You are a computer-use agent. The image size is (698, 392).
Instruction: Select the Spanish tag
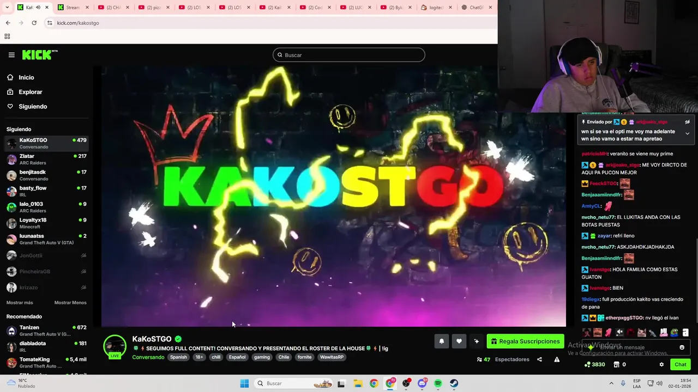pyautogui.click(x=178, y=357)
